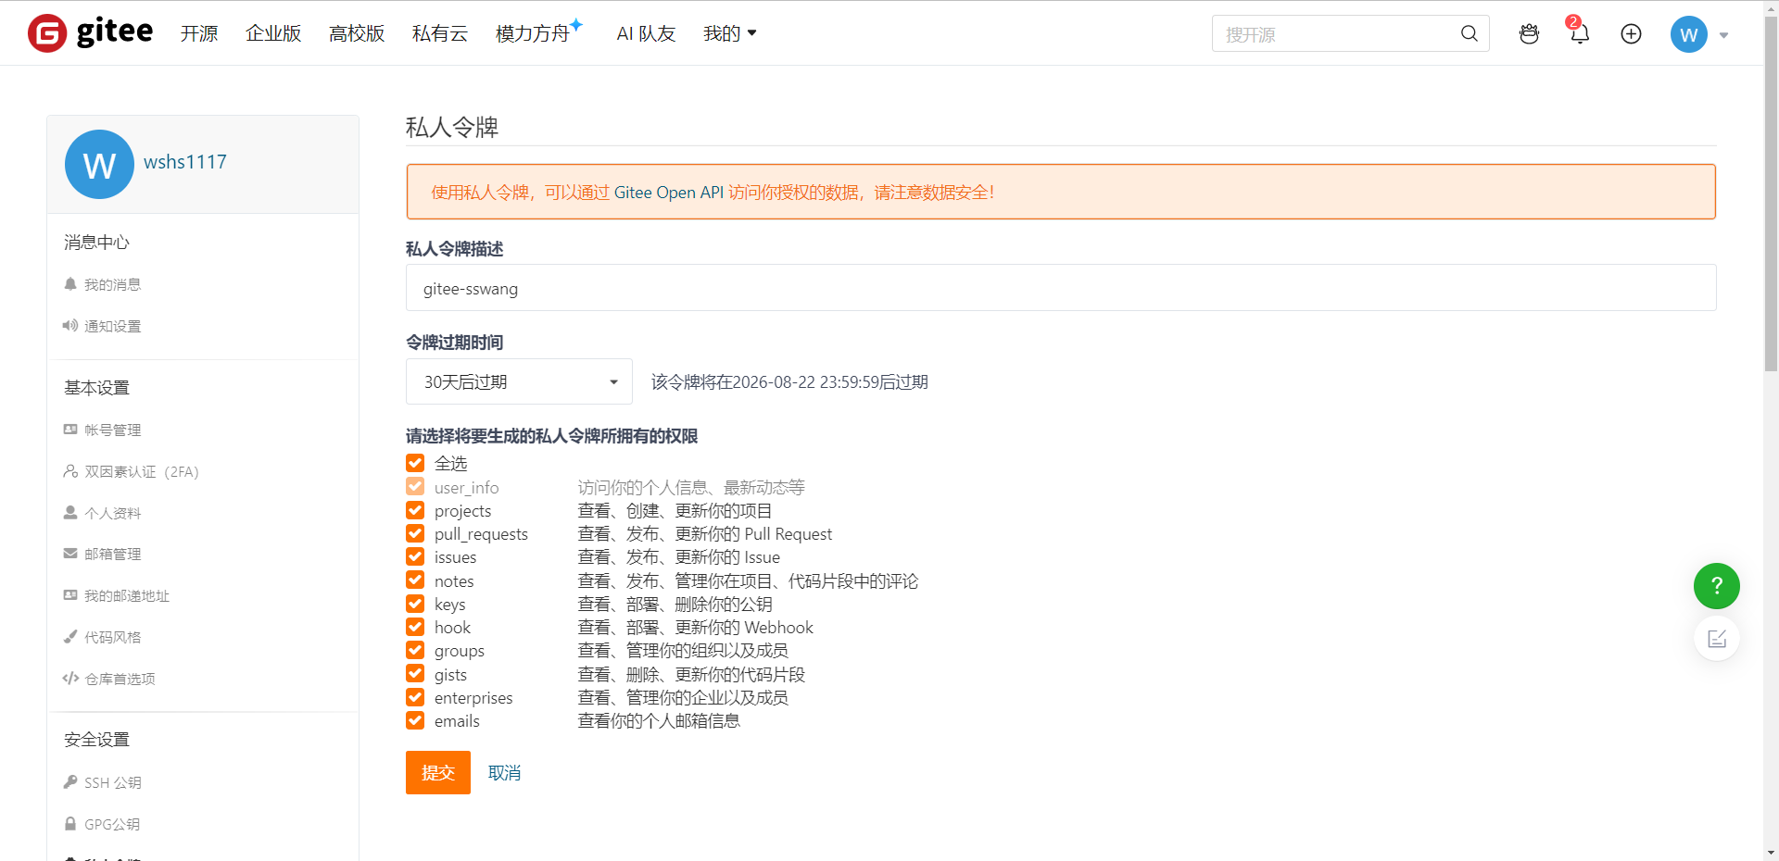Image resolution: width=1779 pixels, height=861 pixels.
Task: Toggle the notes permission checkbox
Action: tap(415, 580)
